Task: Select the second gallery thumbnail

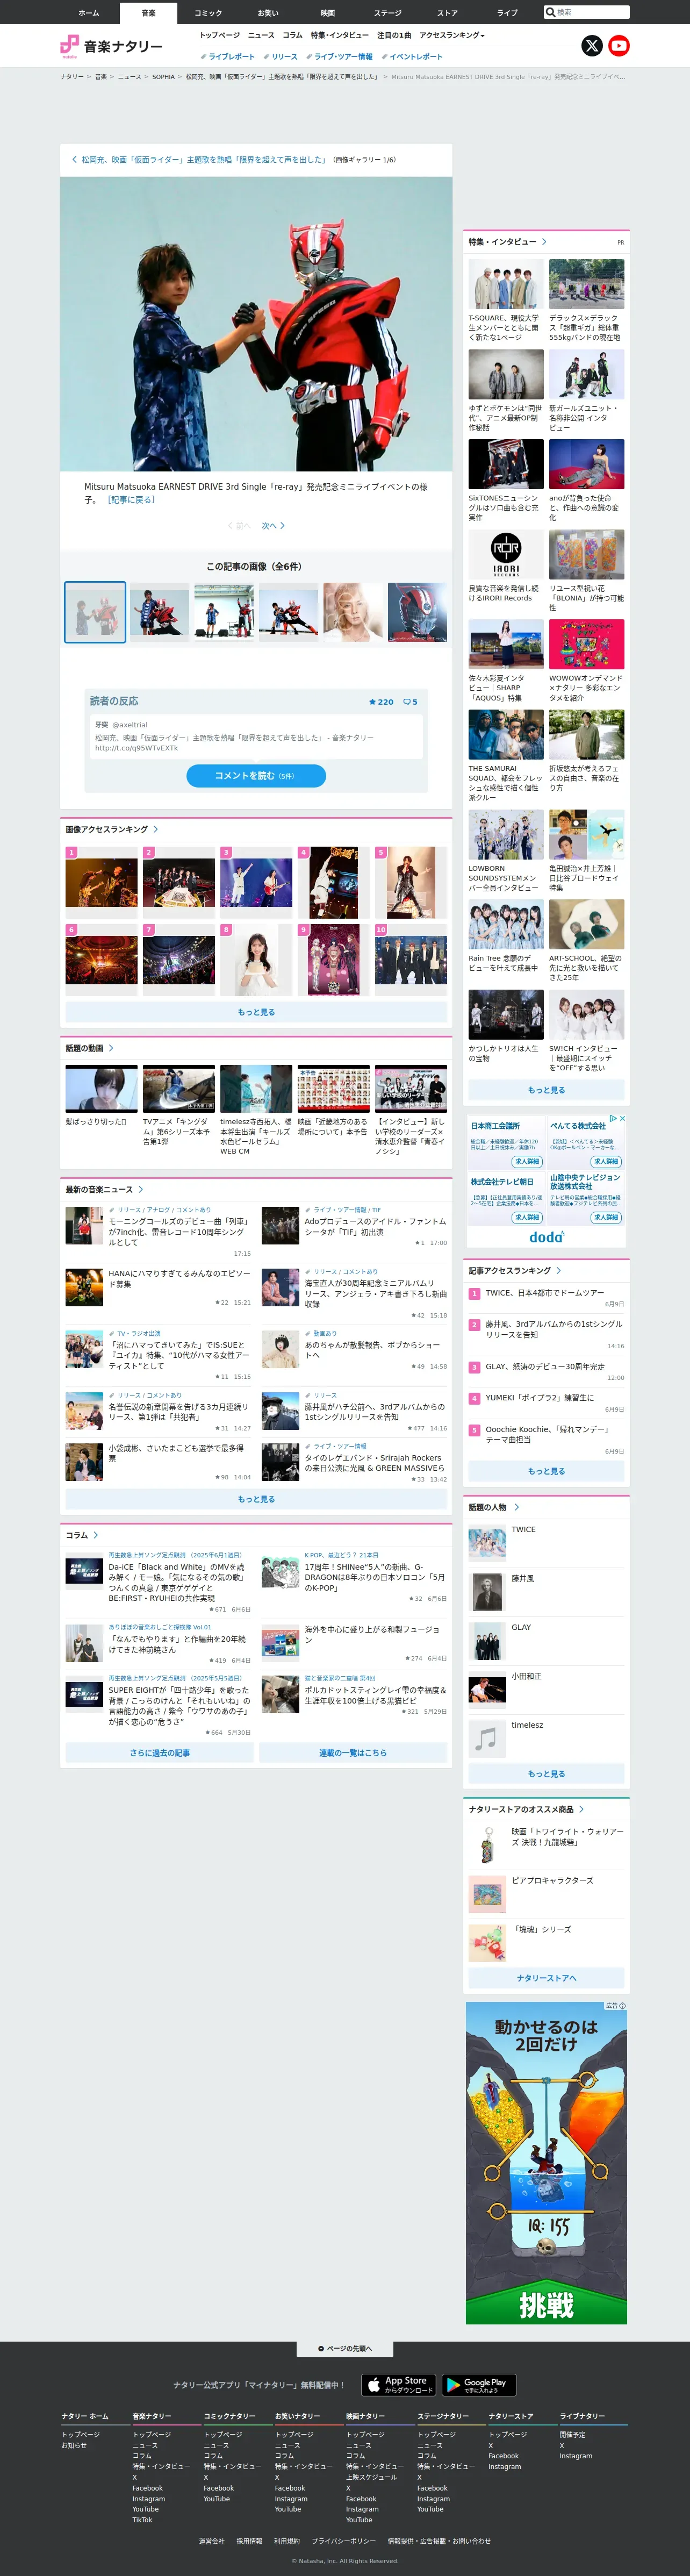Action: click(x=159, y=612)
